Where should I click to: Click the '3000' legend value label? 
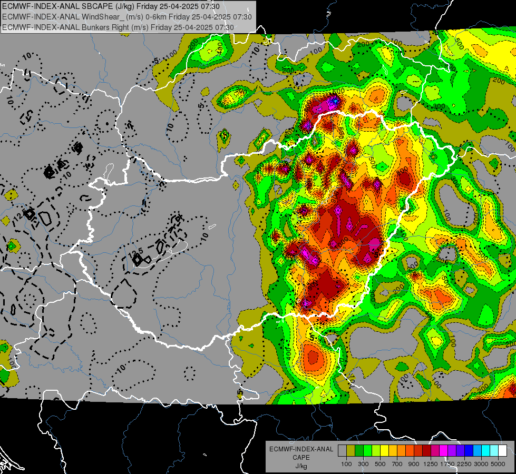(x=481, y=464)
